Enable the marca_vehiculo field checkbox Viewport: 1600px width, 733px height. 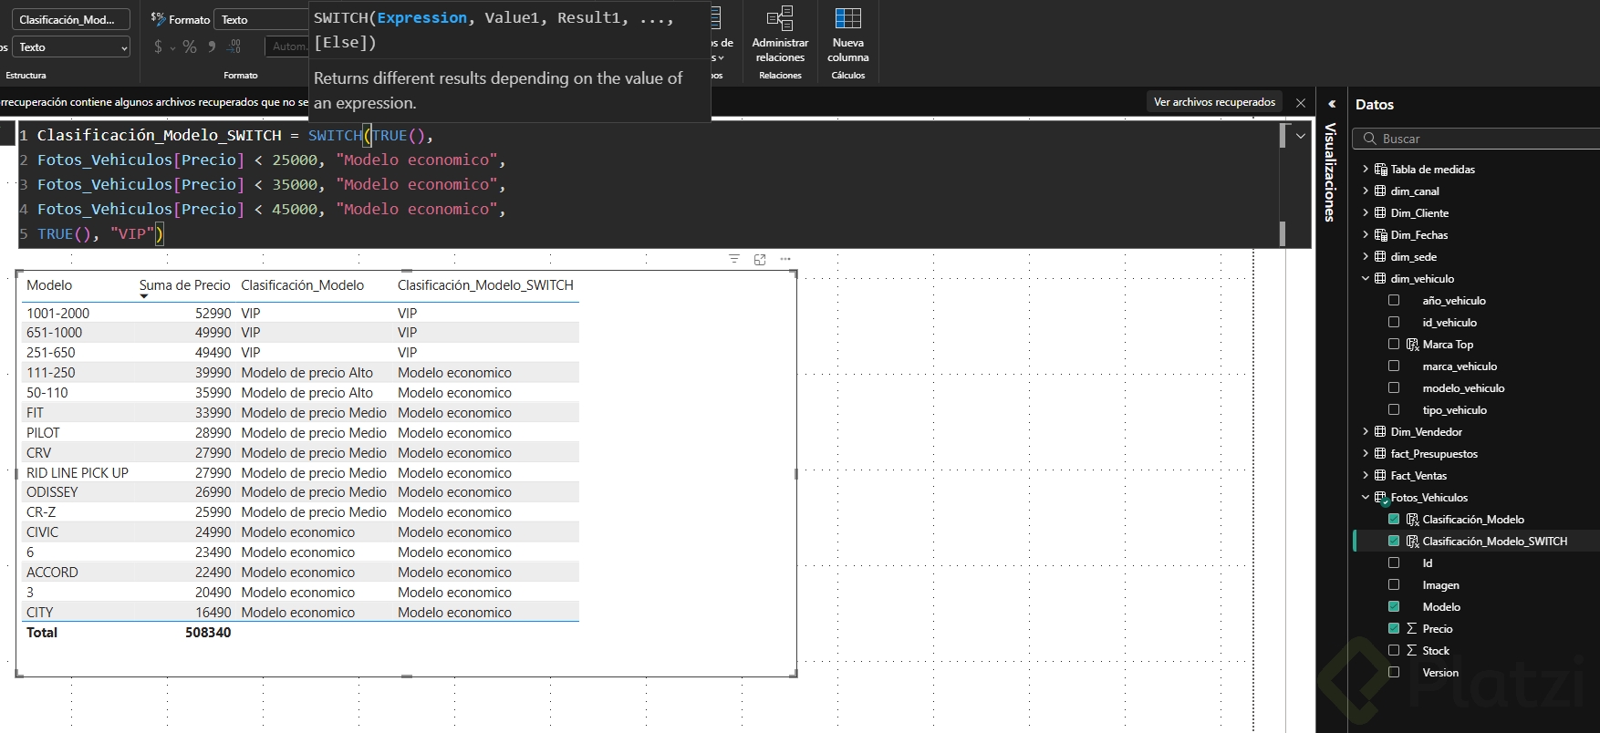1394,366
